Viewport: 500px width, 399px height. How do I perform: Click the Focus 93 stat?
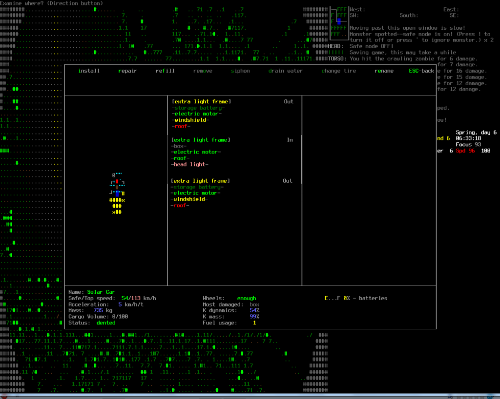(468, 145)
